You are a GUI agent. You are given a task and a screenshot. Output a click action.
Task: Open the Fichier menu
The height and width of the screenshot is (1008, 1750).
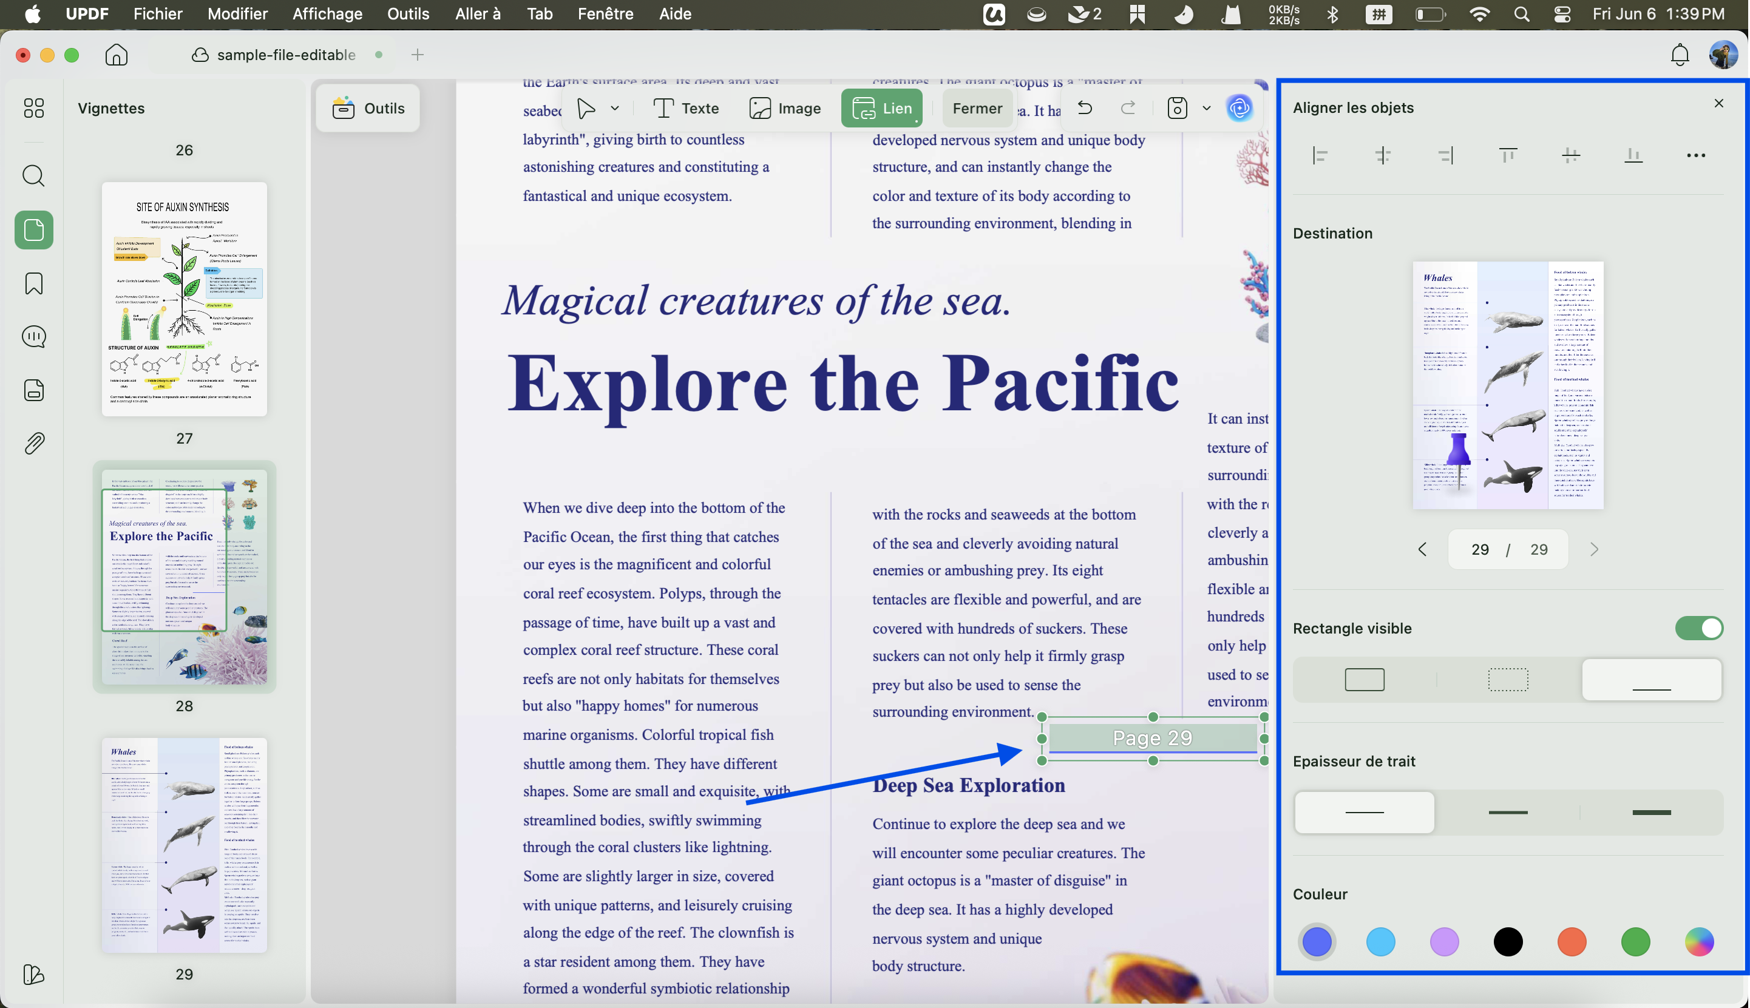(158, 14)
